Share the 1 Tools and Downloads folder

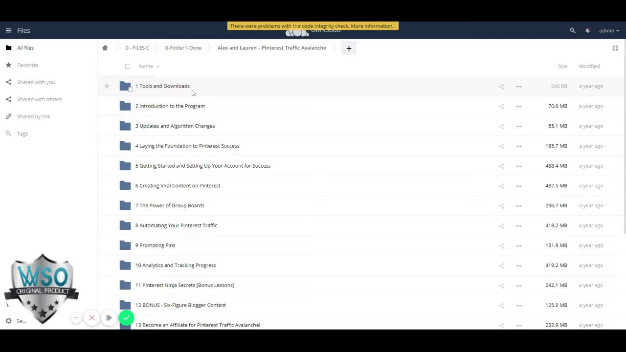tap(501, 87)
